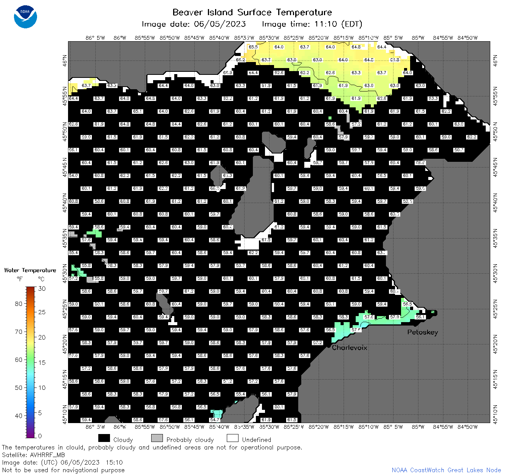Image resolution: width=505 pixels, height=476 pixels.
Task: Click the 'Undefined' legend label text
Action: (x=257, y=440)
